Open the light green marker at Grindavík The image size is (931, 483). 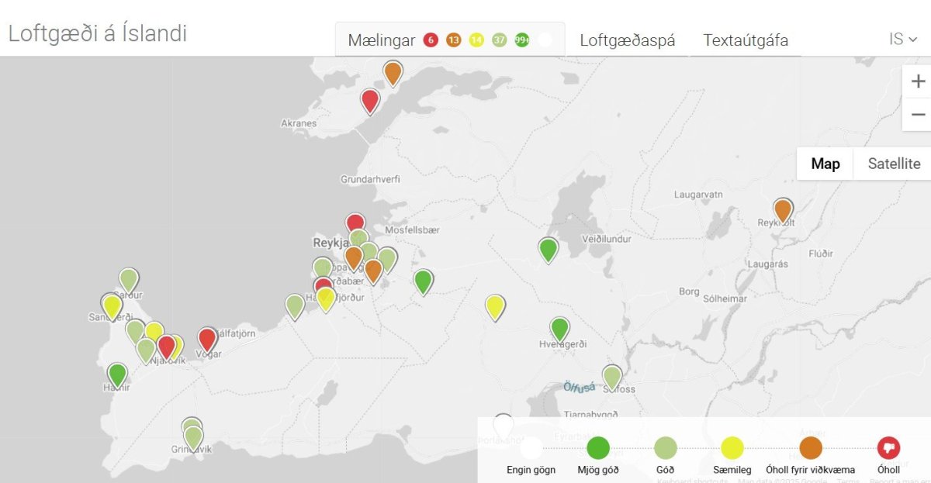click(x=193, y=436)
